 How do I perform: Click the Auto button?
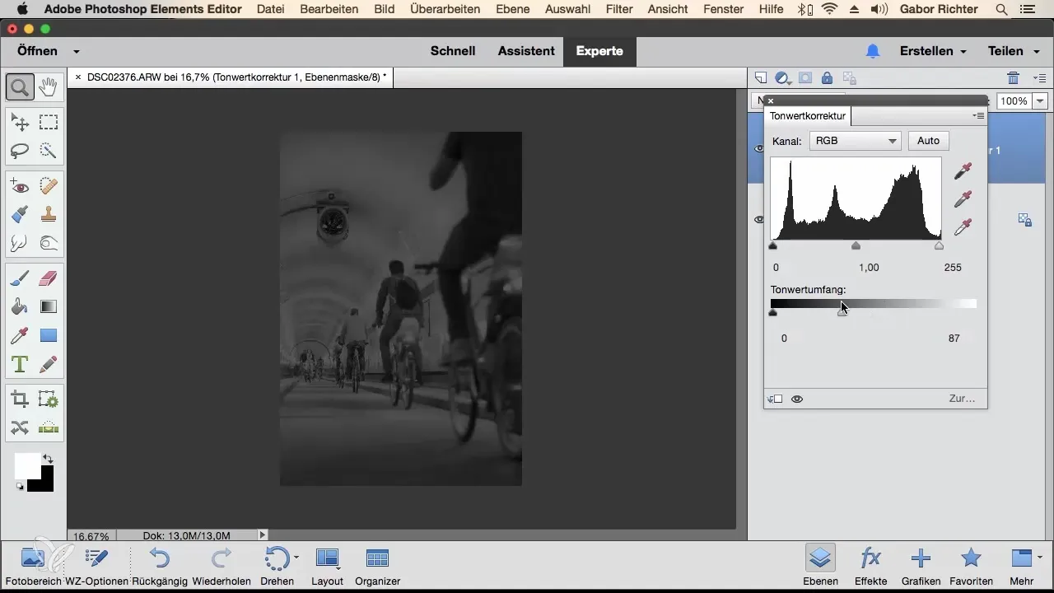pos(928,141)
